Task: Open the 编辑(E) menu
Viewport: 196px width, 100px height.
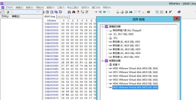Action: pos(19,7)
